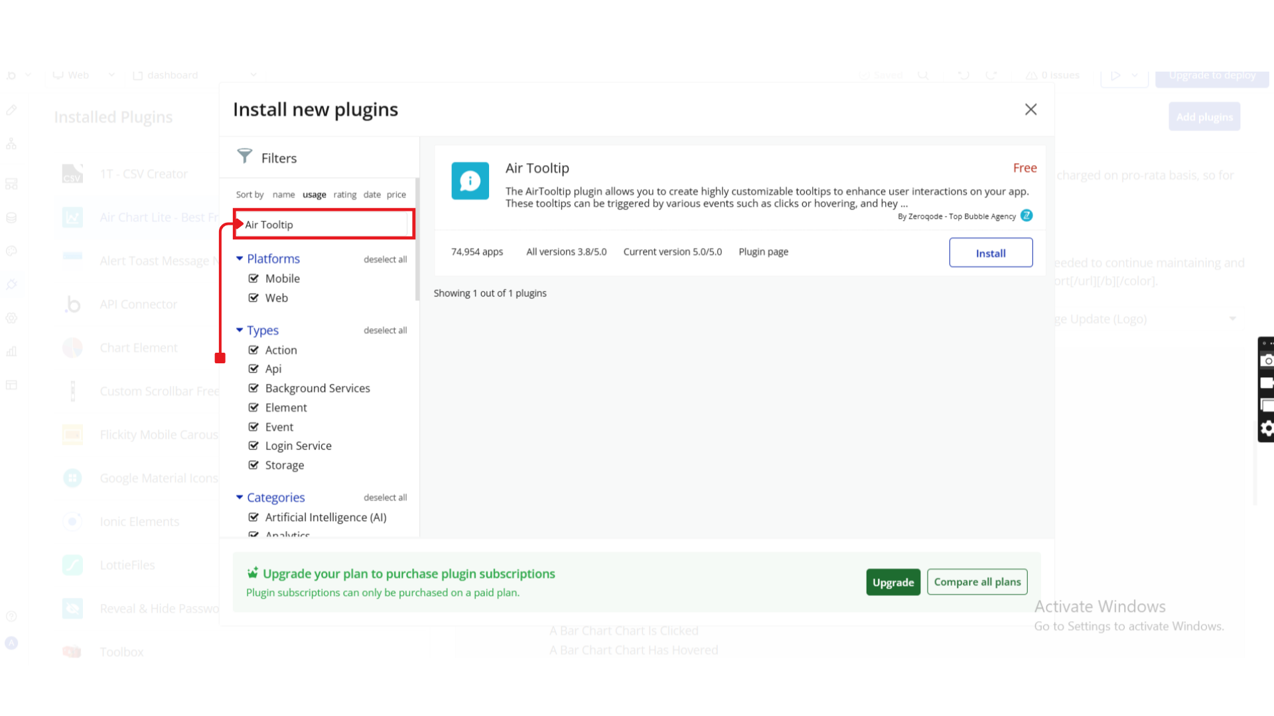
Task: Click the Air Tooltip plugin icon
Action: coord(470,181)
